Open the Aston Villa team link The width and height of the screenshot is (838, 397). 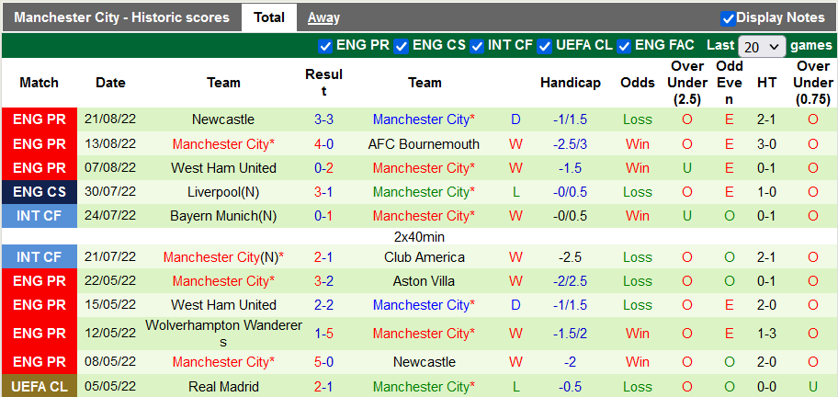coord(425,281)
